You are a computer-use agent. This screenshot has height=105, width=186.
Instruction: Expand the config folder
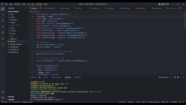(x=12, y=17)
